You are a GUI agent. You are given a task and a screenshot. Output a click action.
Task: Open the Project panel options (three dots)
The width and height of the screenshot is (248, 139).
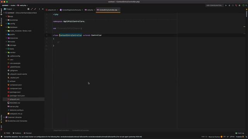(x=39, y=9)
